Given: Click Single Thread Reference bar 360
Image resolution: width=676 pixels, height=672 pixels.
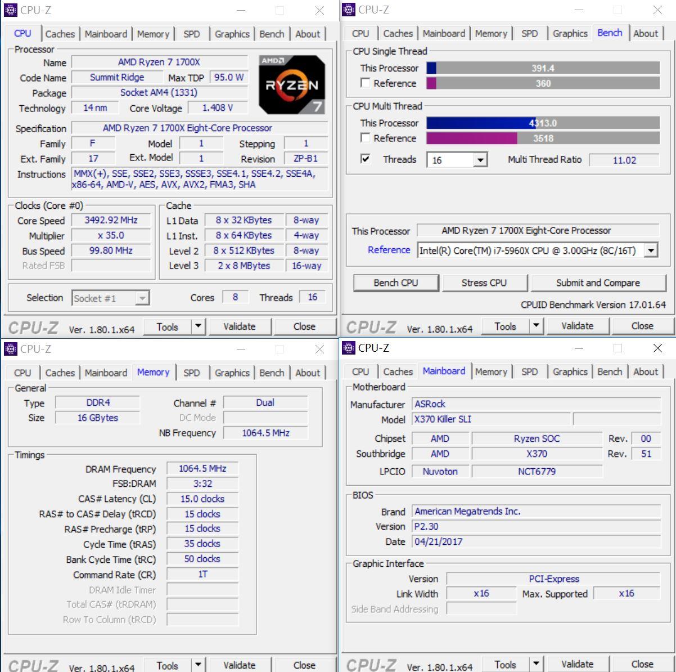Looking at the screenshot, I should (x=543, y=83).
